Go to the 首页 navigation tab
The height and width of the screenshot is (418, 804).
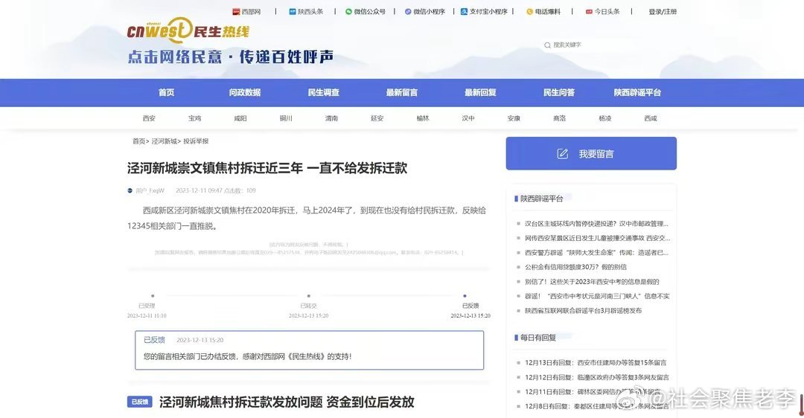(x=166, y=93)
